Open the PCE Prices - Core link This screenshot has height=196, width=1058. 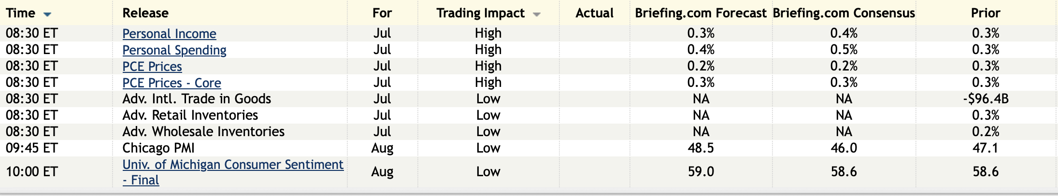(172, 83)
